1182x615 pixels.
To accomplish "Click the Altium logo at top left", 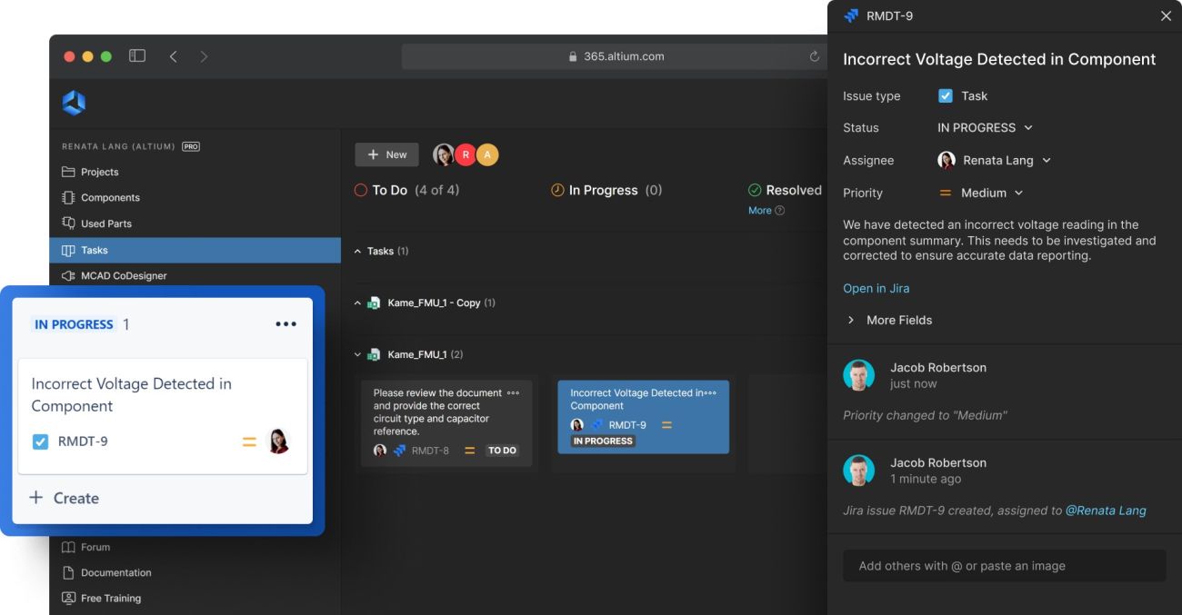I will click(74, 102).
